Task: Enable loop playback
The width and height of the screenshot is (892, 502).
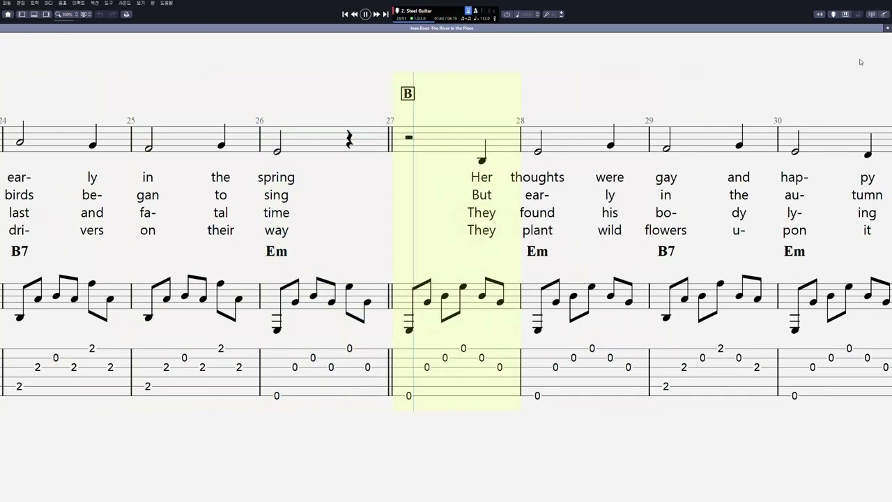Action: pyautogui.click(x=507, y=14)
